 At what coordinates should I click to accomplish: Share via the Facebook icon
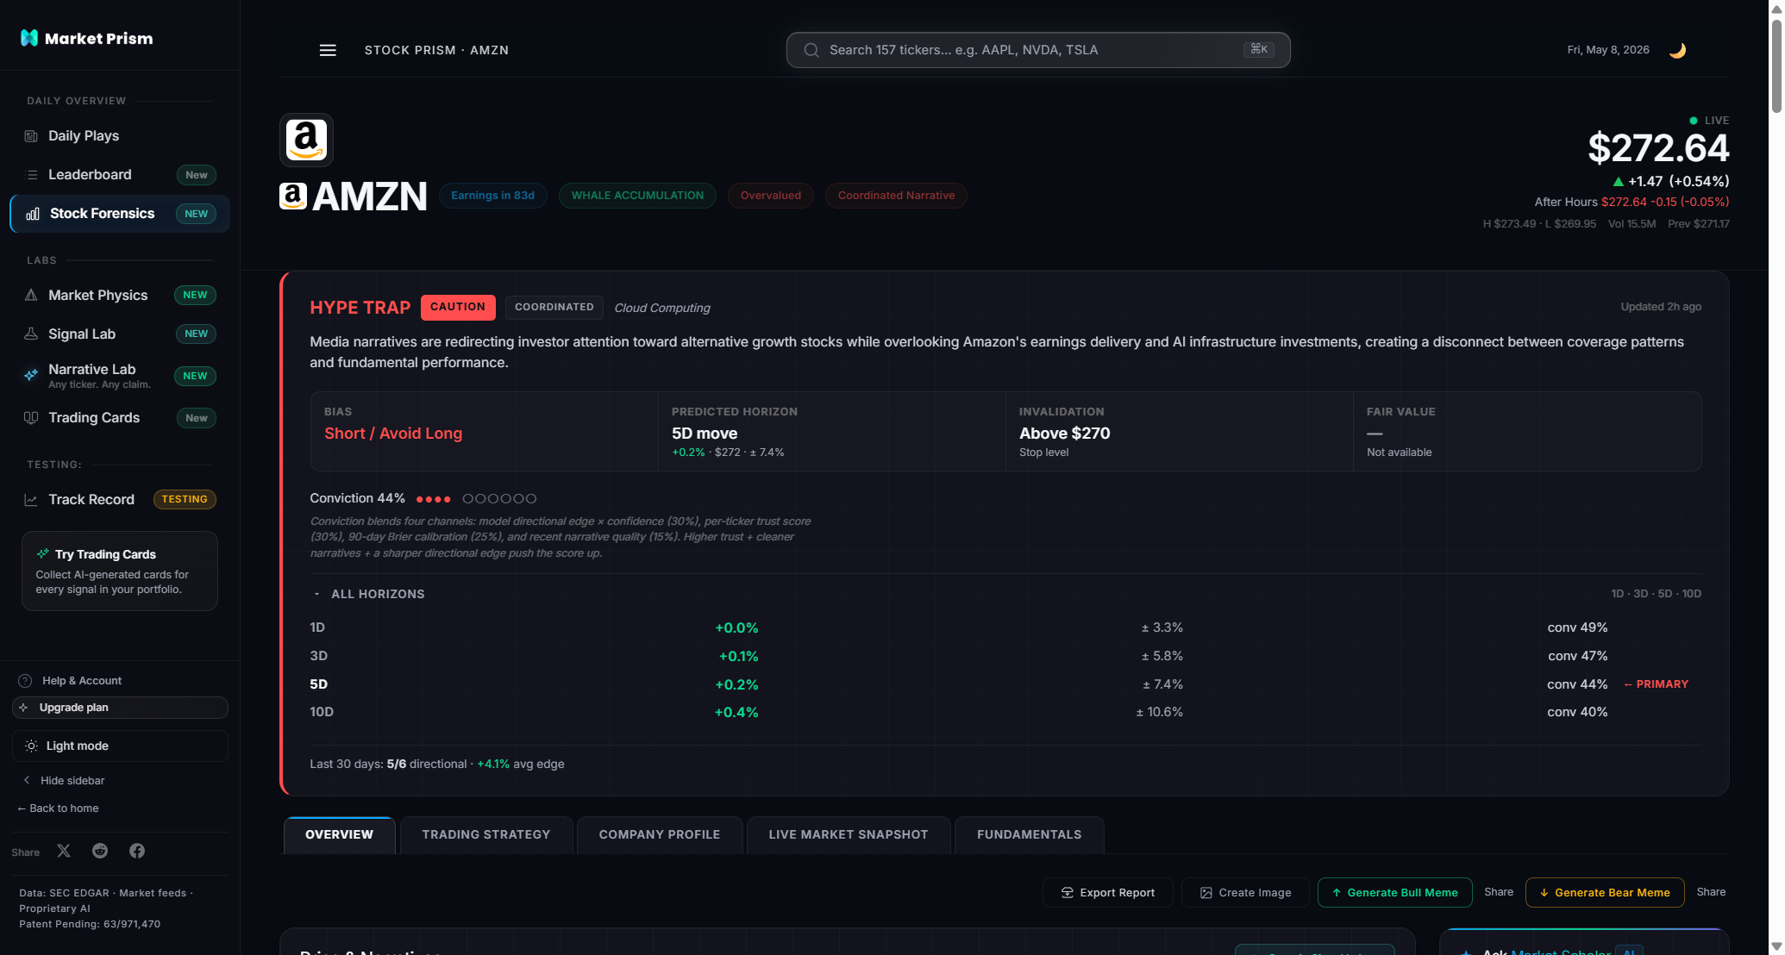point(137,851)
